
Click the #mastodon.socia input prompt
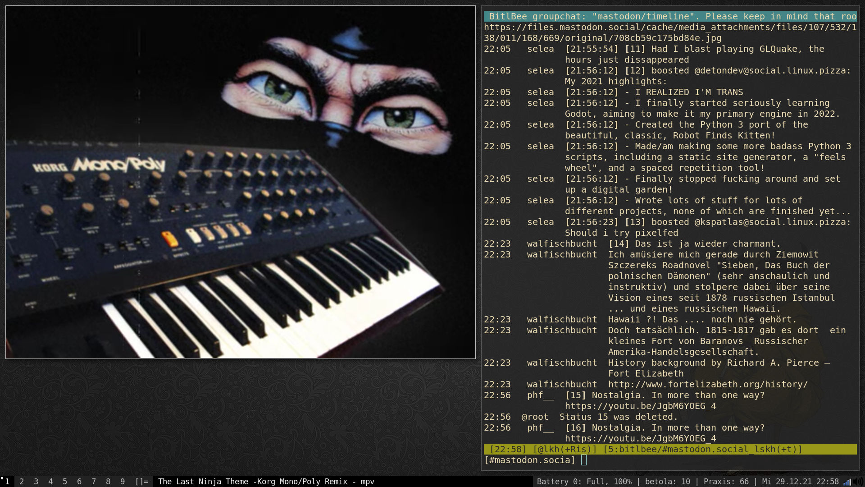(530, 460)
